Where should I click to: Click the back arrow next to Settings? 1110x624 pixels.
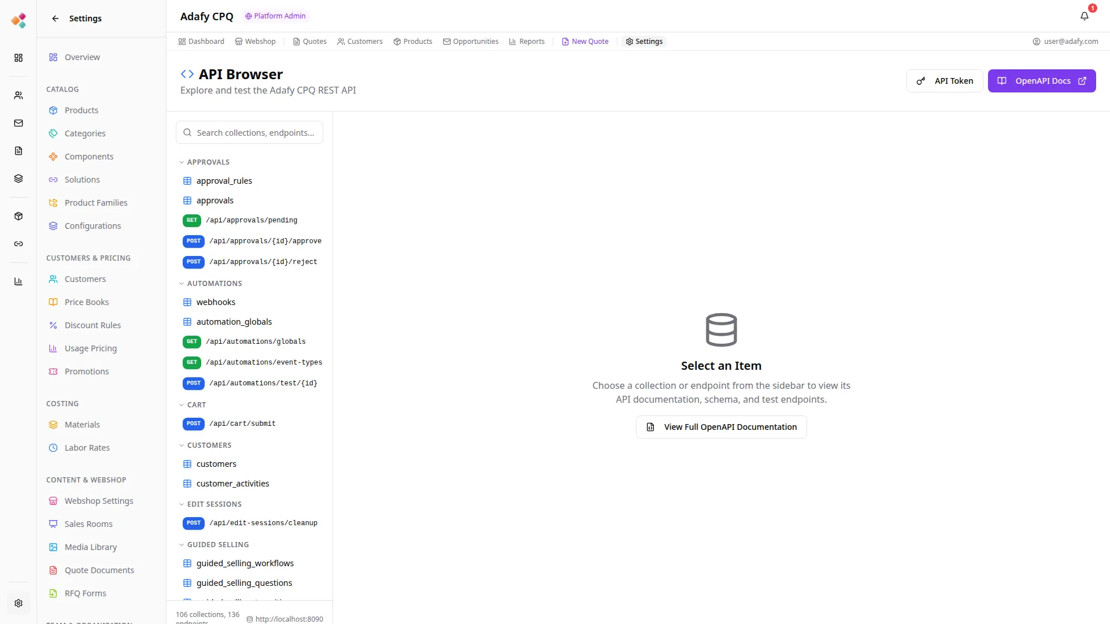click(55, 18)
